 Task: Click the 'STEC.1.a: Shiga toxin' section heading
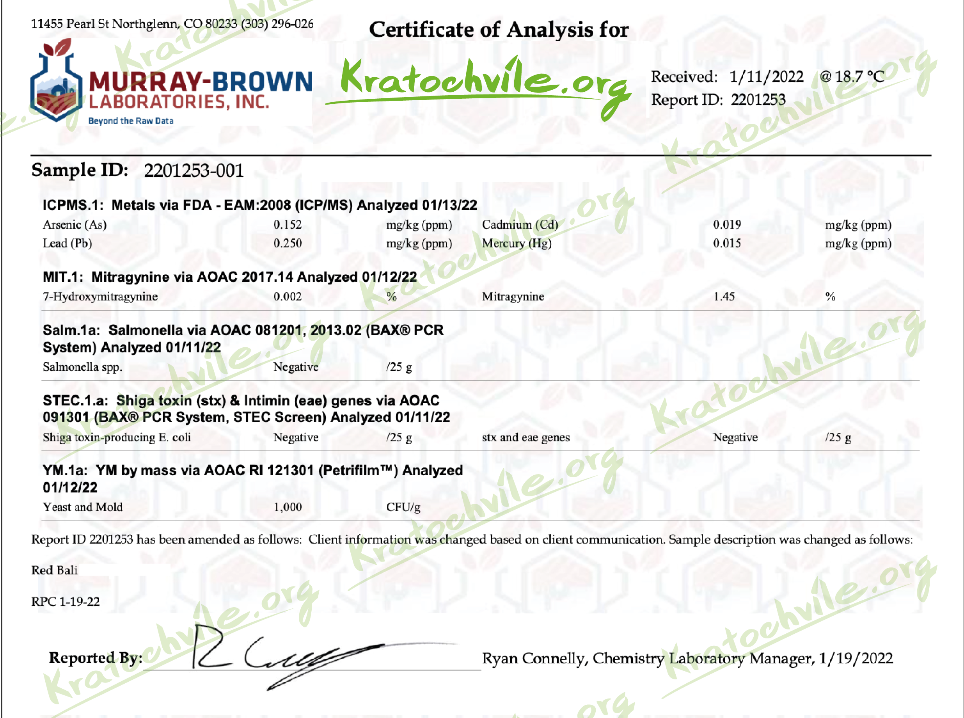pos(246,409)
